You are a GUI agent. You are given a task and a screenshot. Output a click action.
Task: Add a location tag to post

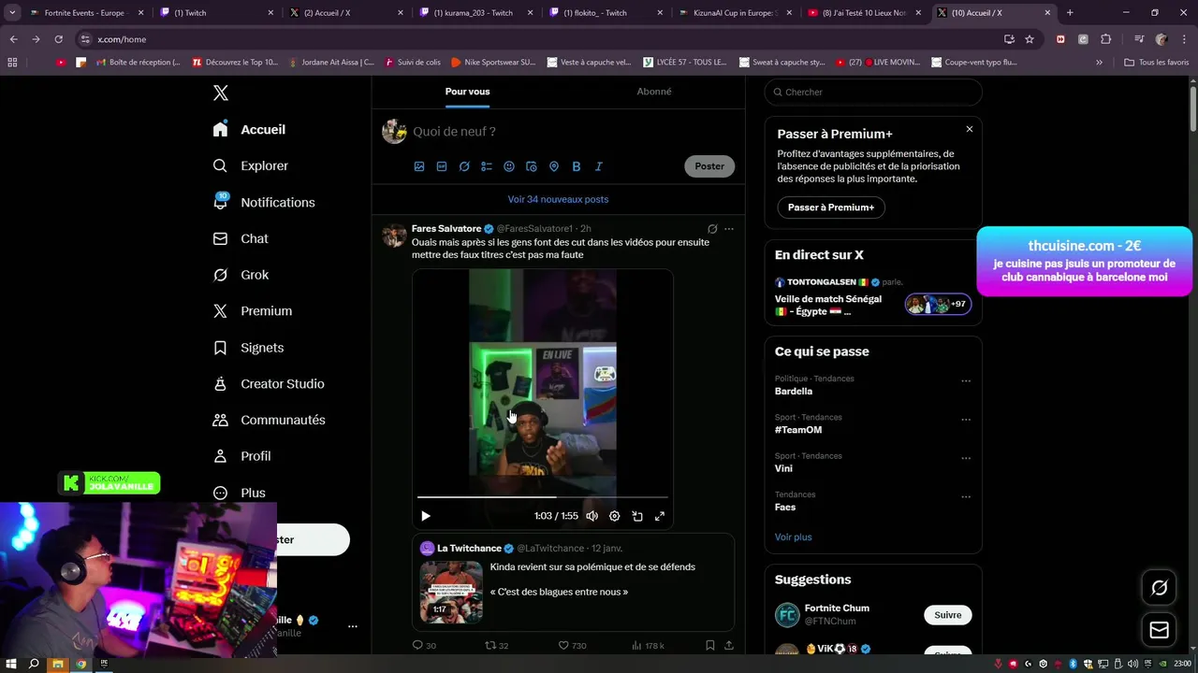tap(554, 166)
